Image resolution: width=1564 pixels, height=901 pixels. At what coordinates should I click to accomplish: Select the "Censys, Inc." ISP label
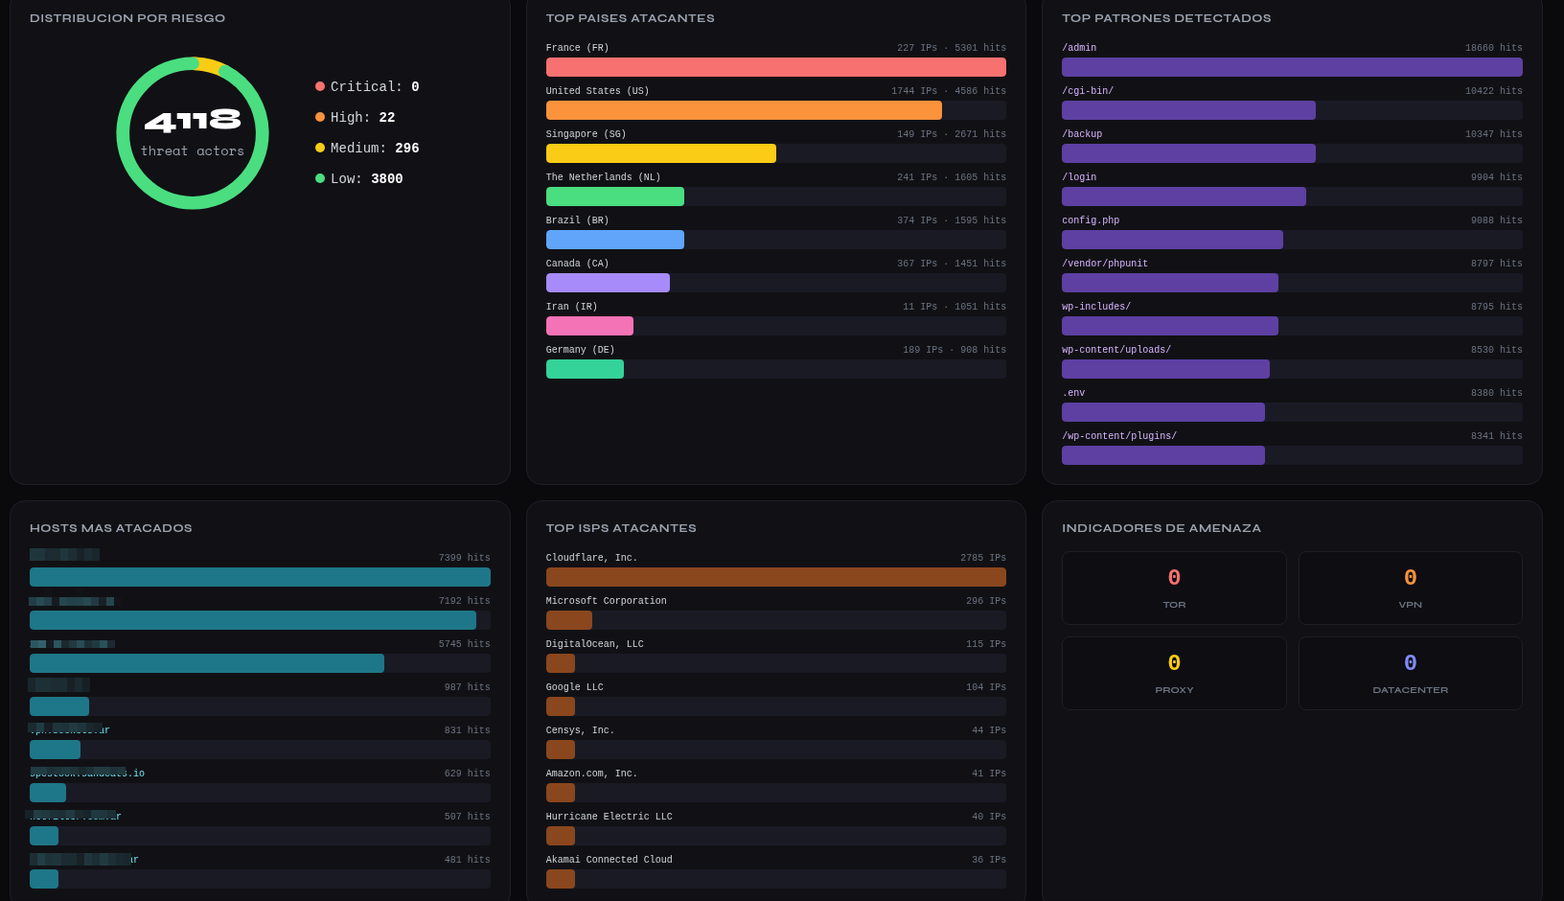click(581, 730)
